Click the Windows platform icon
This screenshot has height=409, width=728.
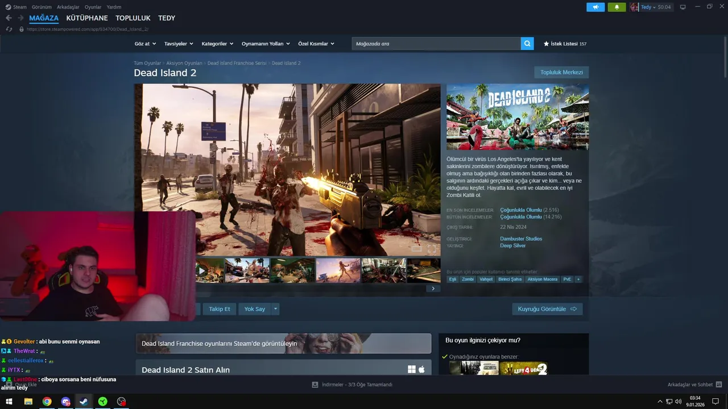(412, 370)
